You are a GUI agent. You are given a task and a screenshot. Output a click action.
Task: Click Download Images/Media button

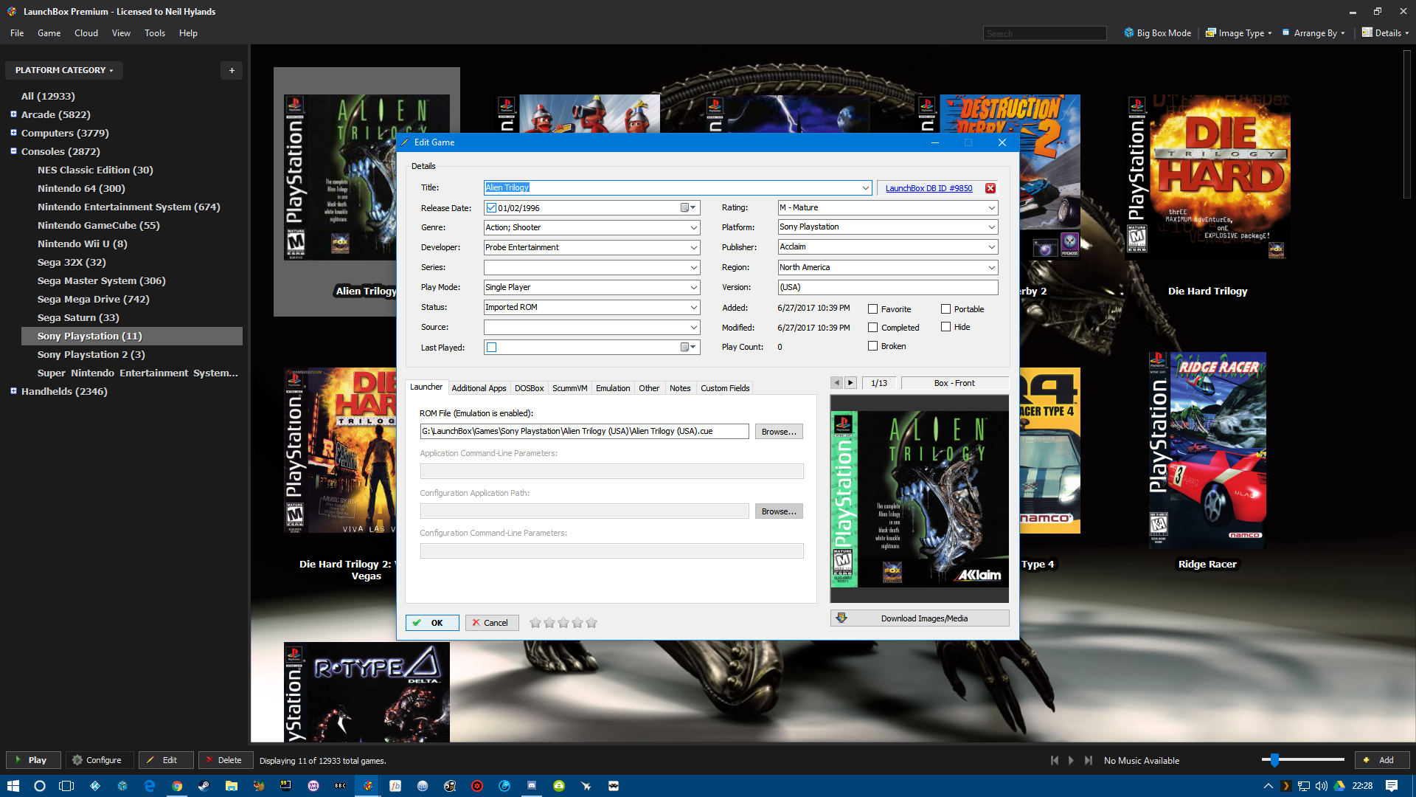click(920, 618)
